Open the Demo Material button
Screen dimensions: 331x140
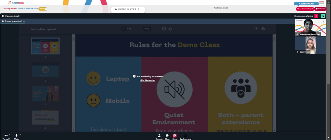pyautogui.click(x=128, y=10)
